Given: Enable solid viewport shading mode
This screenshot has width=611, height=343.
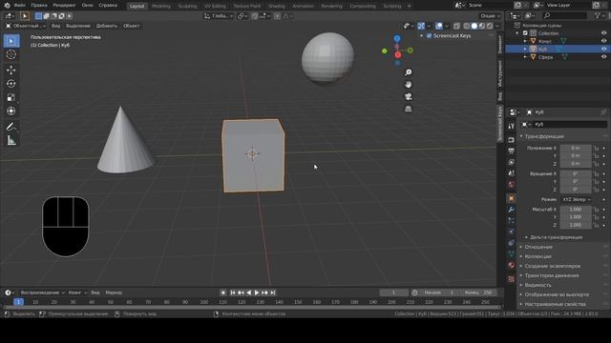Looking at the screenshot, I should 474,26.
